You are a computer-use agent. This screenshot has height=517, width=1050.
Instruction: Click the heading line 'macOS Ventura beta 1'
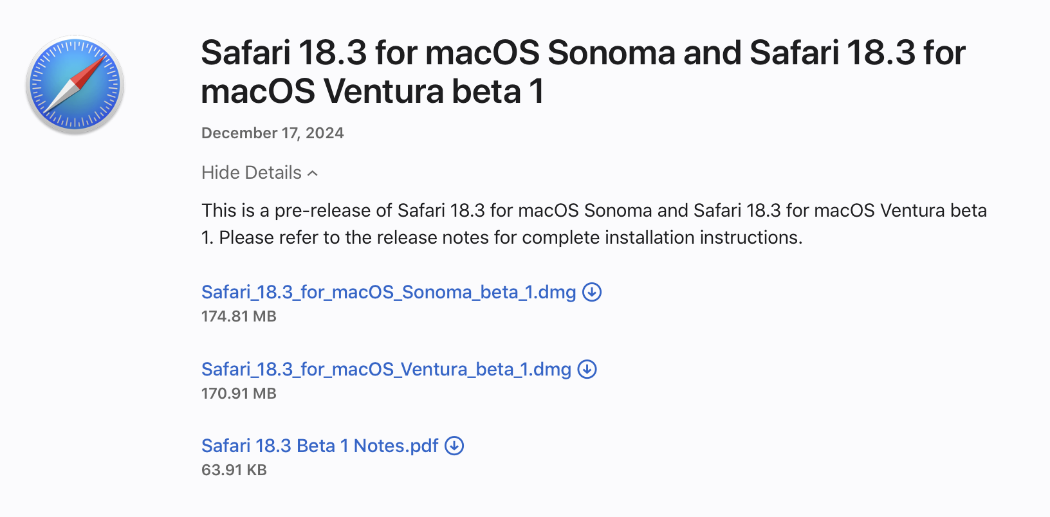coord(373,91)
